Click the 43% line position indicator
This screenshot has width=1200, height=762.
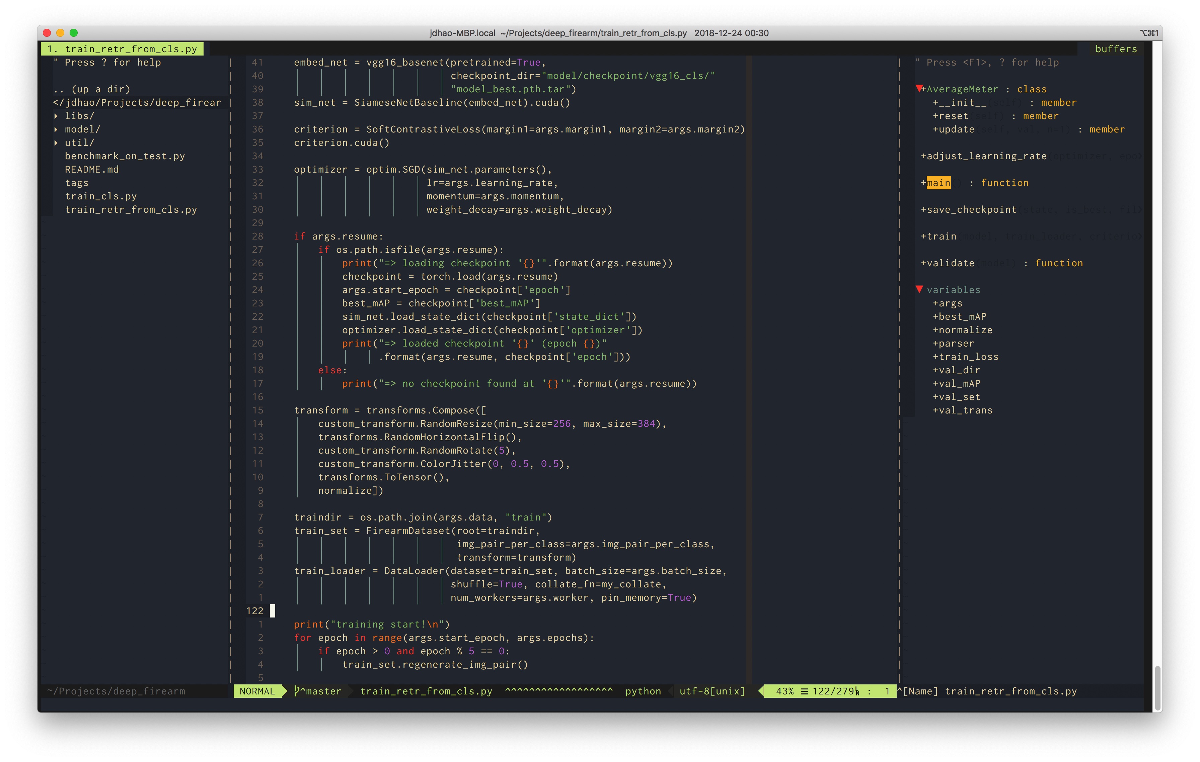coord(784,691)
